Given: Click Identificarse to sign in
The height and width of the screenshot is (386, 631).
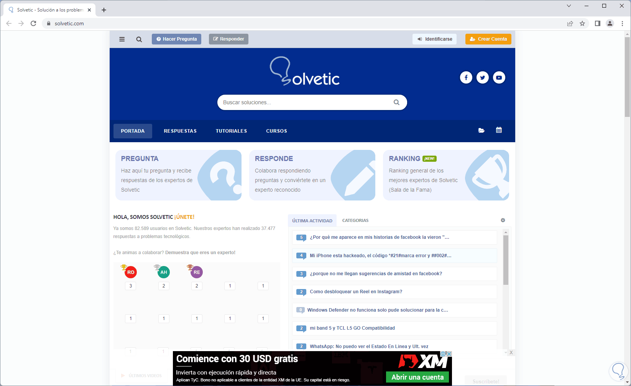Looking at the screenshot, I should (434, 39).
